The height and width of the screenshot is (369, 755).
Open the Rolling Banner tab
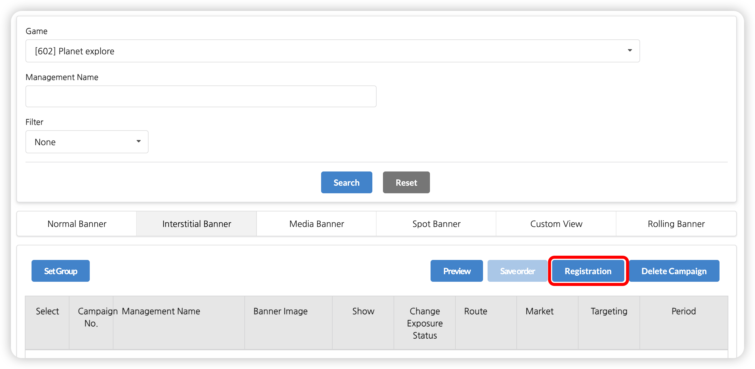pyautogui.click(x=676, y=224)
